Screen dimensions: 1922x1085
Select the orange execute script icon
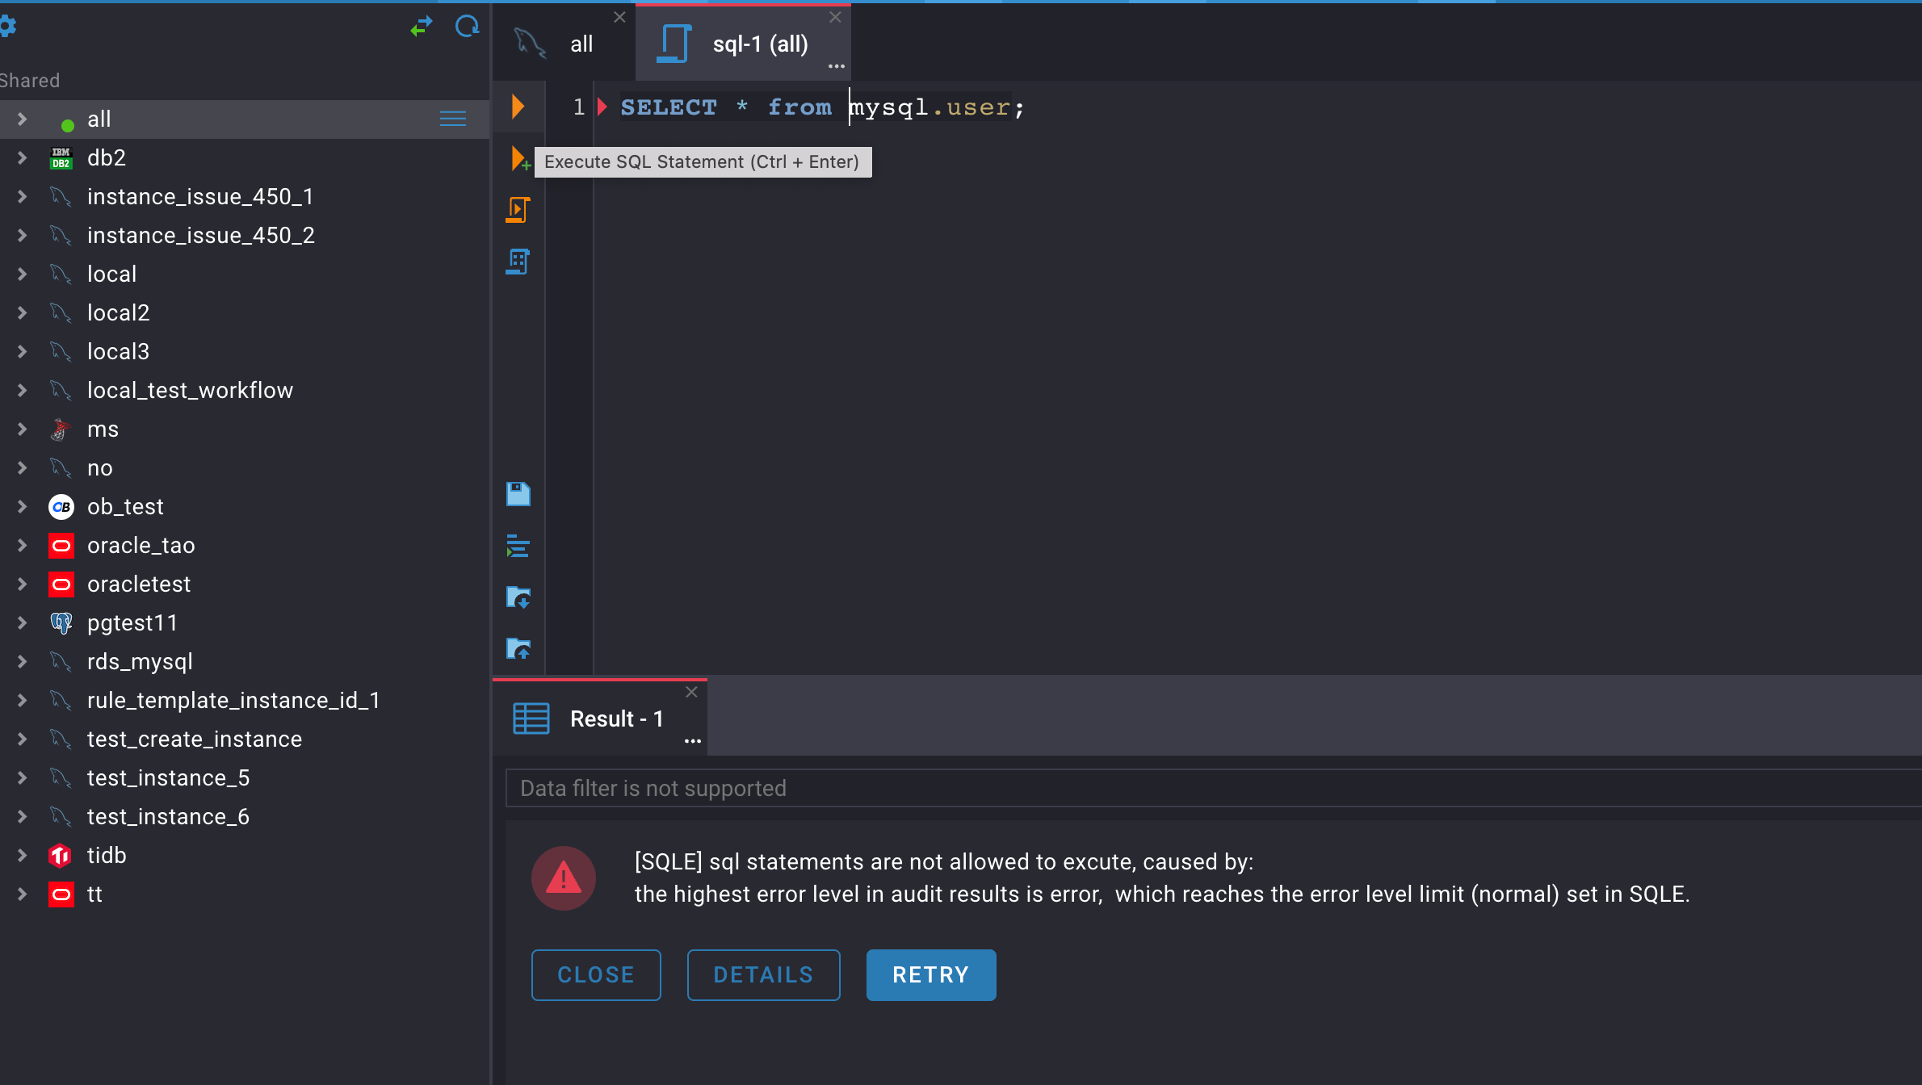tap(518, 209)
